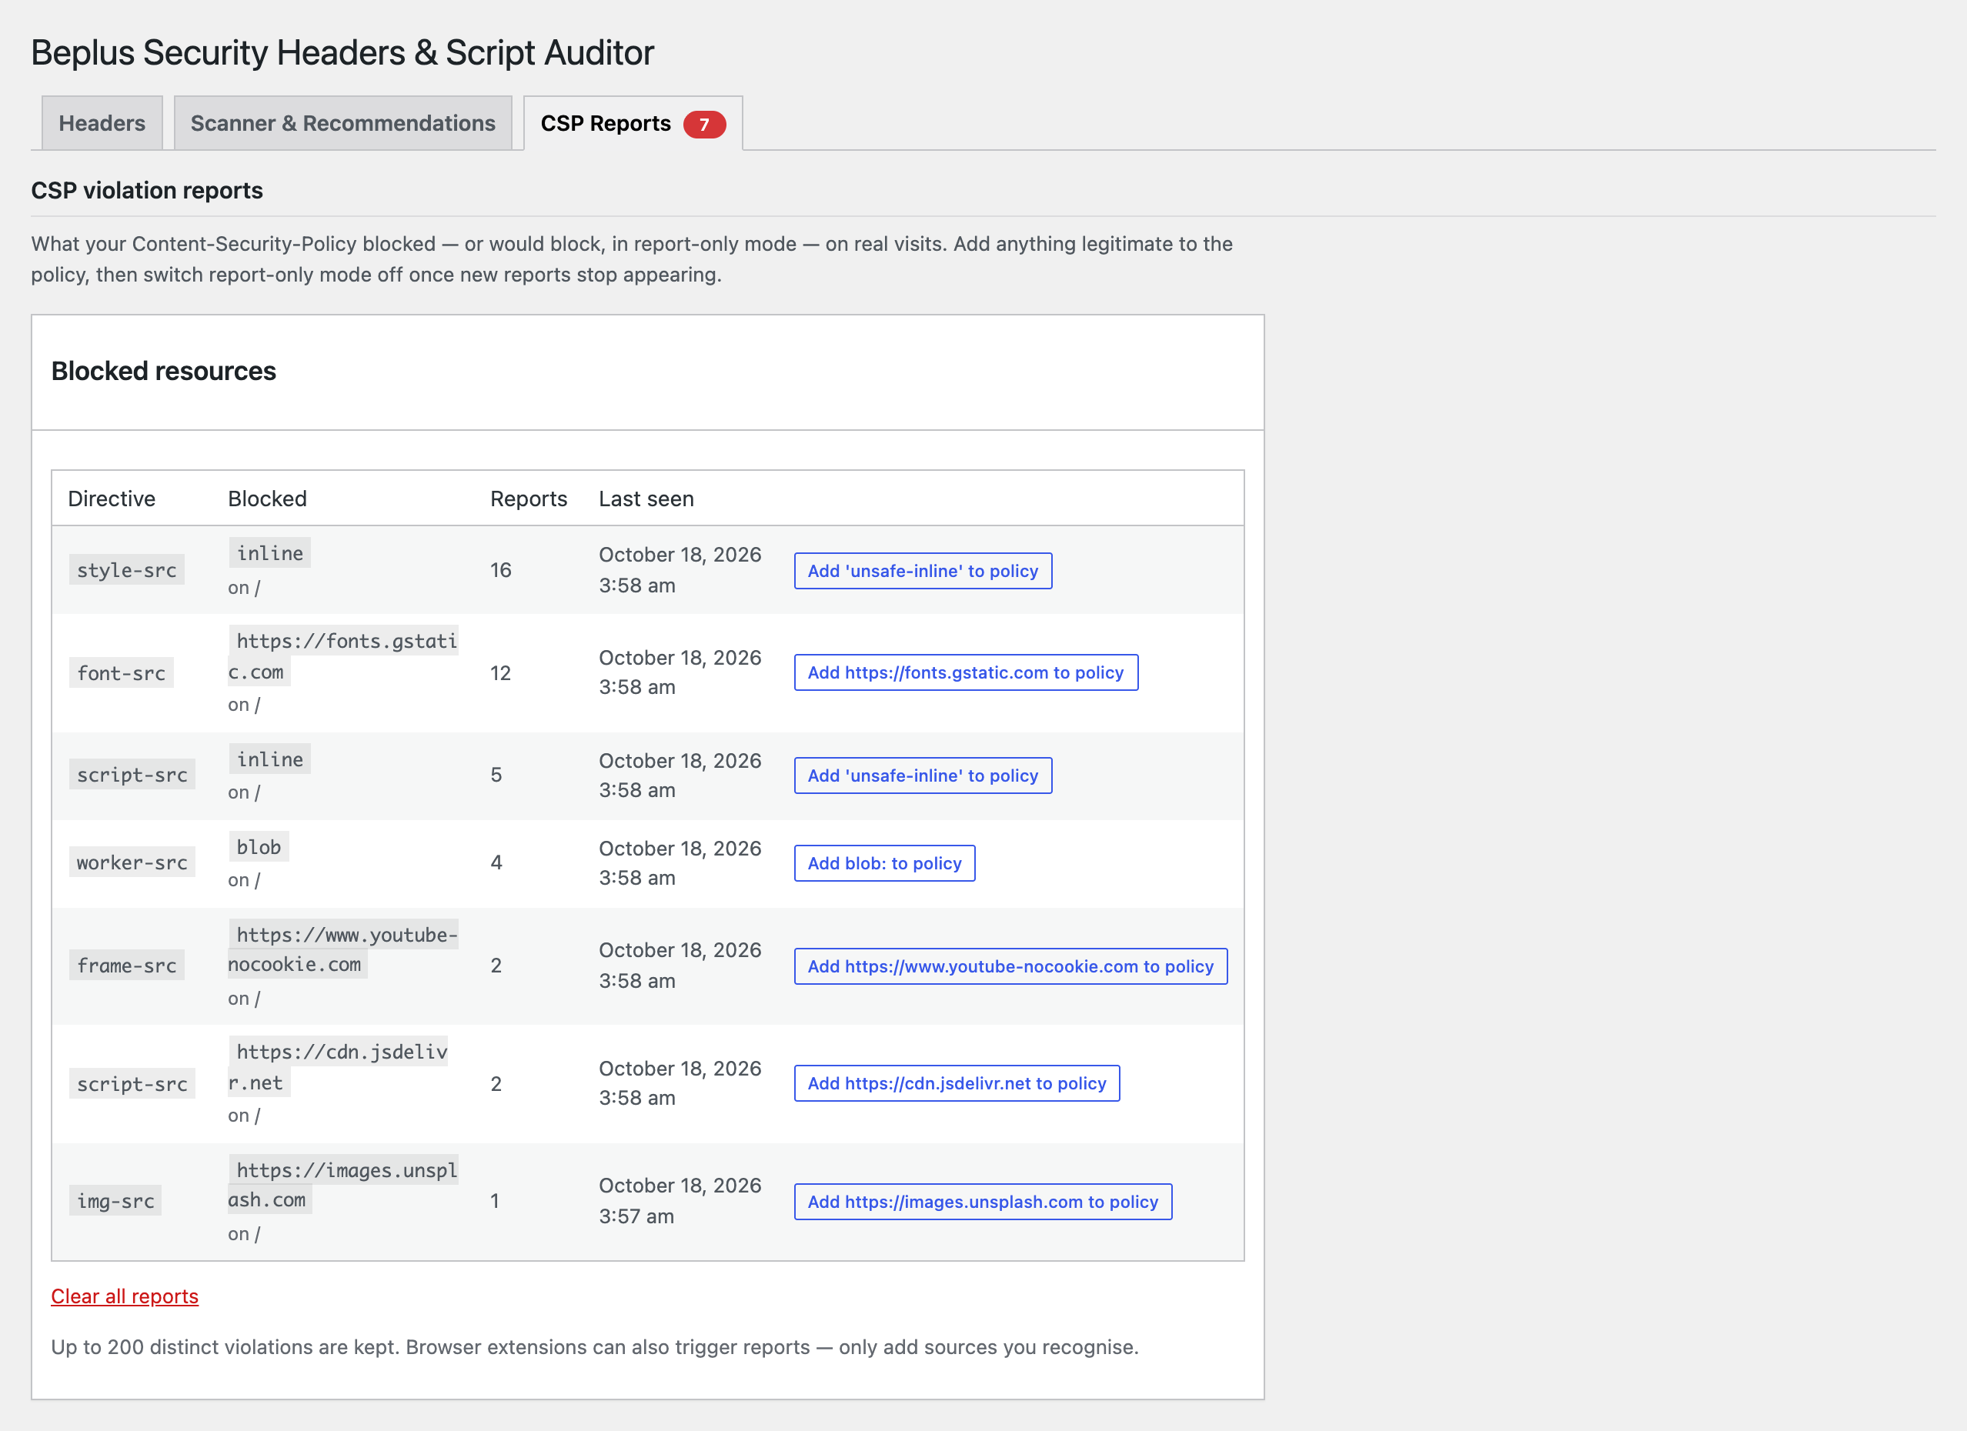The image size is (1967, 1431).
Task: Add 'unsafe-inline' to policy for style-src
Action: [923, 571]
